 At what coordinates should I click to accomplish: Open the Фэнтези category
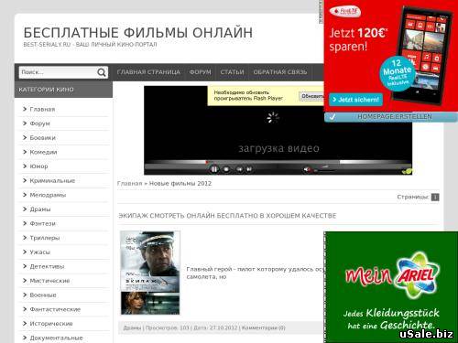(43, 224)
